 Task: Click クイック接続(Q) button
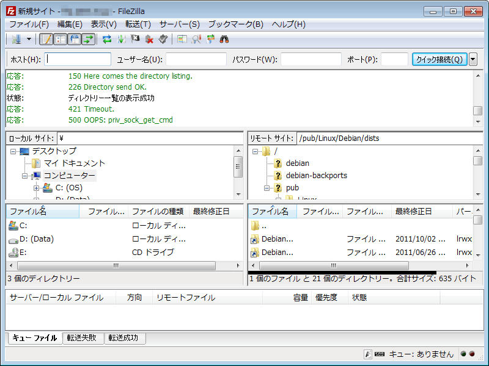[x=439, y=59]
